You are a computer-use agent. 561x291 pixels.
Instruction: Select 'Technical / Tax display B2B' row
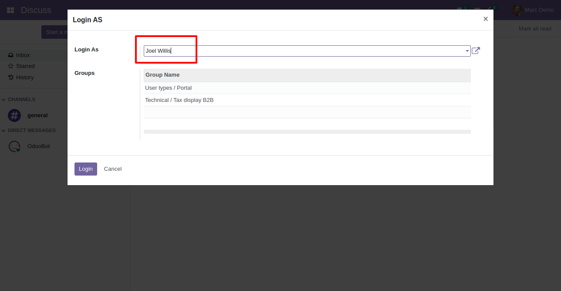307,100
